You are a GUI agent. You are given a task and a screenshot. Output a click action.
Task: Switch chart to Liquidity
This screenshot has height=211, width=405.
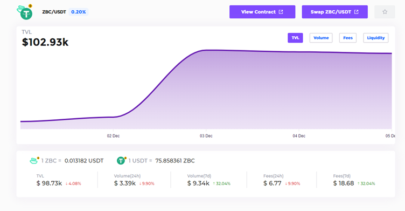click(x=376, y=38)
